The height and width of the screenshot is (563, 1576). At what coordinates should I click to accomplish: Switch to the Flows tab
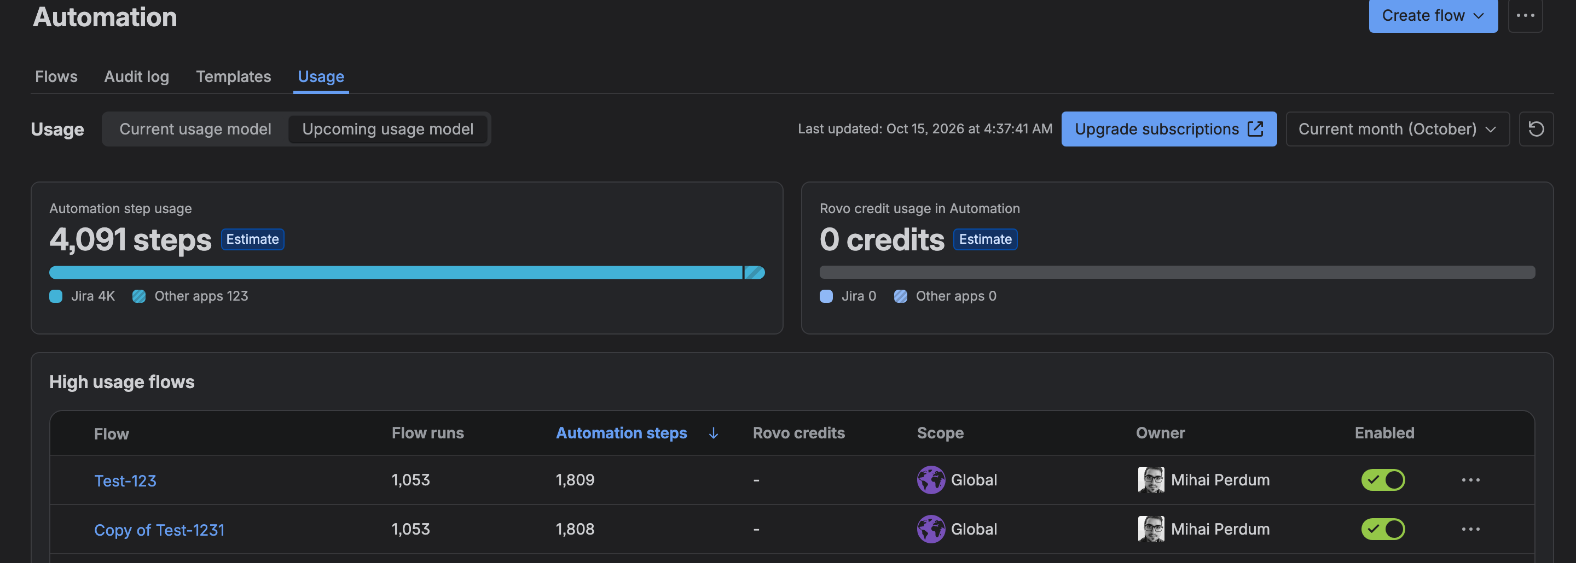[x=56, y=77]
